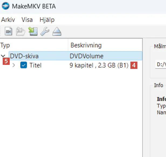Open the Visa menu

pyautogui.click(x=27, y=20)
